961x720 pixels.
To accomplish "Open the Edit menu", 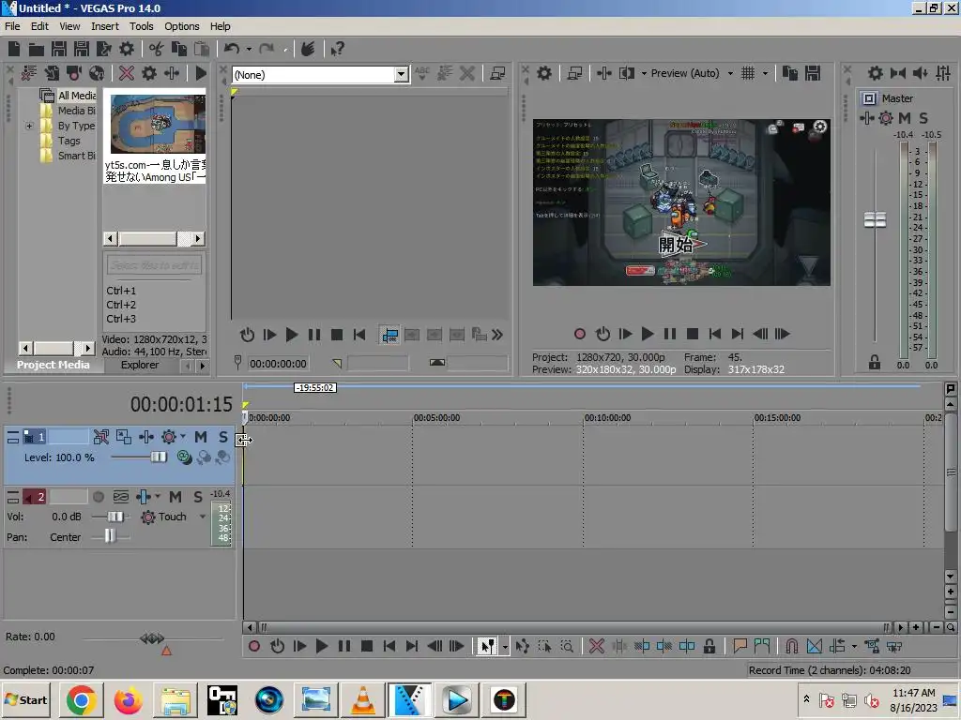I will 39,26.
